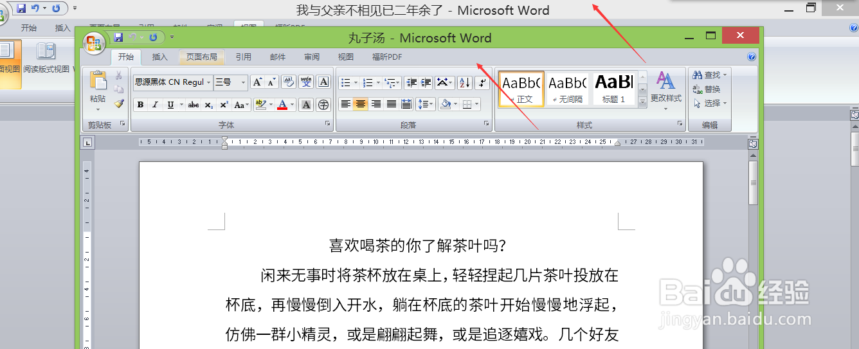Open the change case Aa dropdown

click(242, 105)
